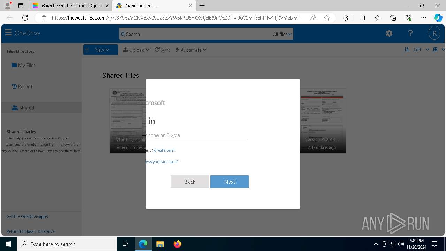Open a new browser tab
The width and height of the screenshot is (446, 251).
pyautogui.click(x=202, y=6)
